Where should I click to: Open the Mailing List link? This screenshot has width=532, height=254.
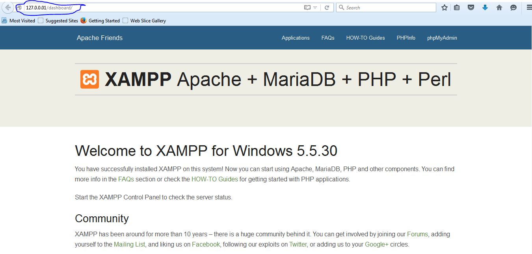[129, 244]
